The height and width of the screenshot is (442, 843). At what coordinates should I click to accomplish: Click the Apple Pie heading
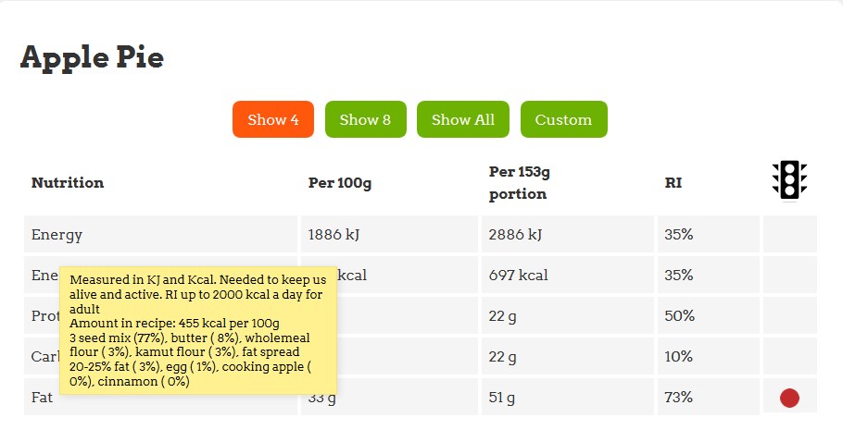point(93,57)
